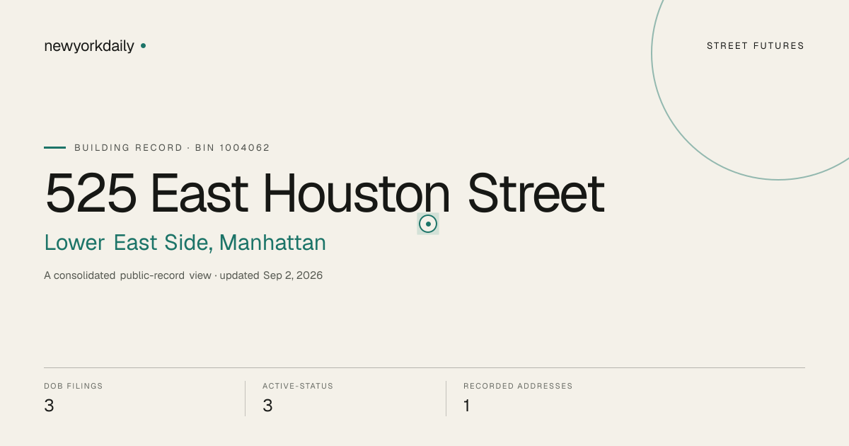The image size is (849, 446).
Task: Click the BIN 1004062 identifier
Action: coord(233,148)
